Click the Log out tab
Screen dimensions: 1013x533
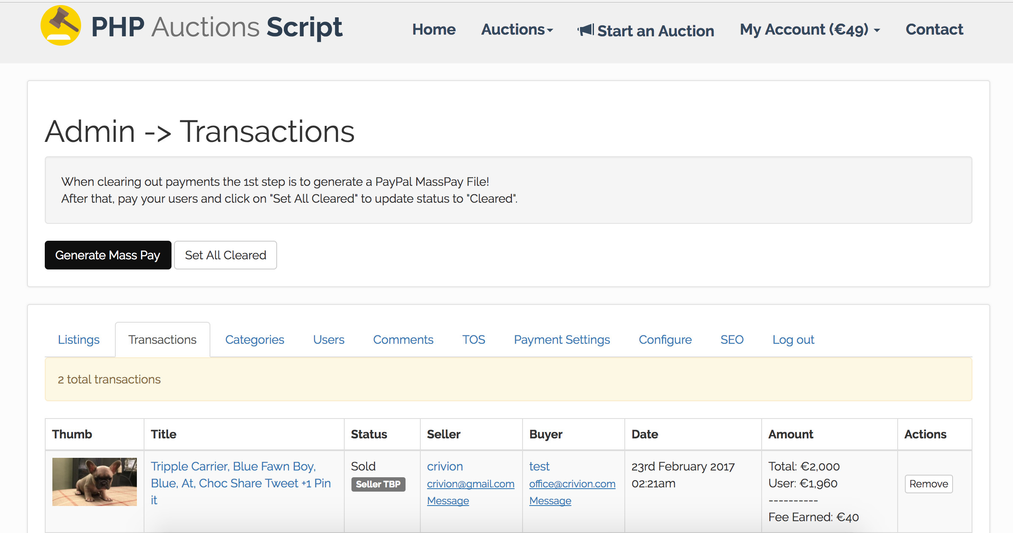(793, 340)
